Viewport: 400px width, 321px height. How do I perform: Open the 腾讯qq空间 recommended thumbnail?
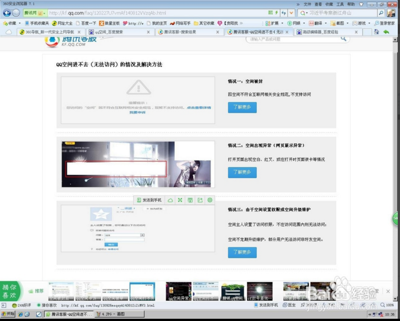[233, 291]
